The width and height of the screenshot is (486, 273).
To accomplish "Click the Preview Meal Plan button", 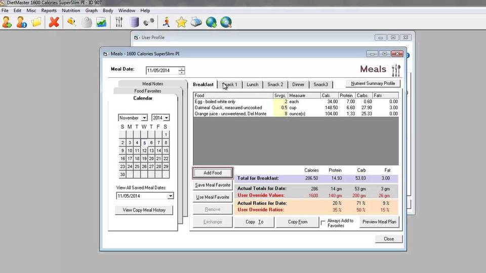I will [379, 222].
